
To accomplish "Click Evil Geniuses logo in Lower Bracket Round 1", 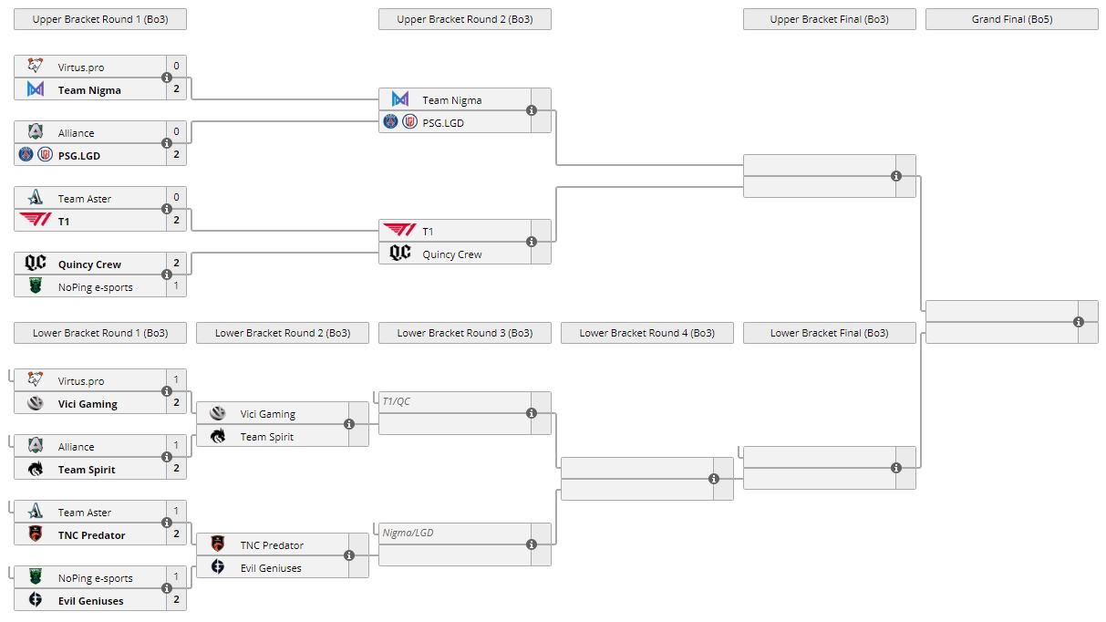I will click(36, 600).
